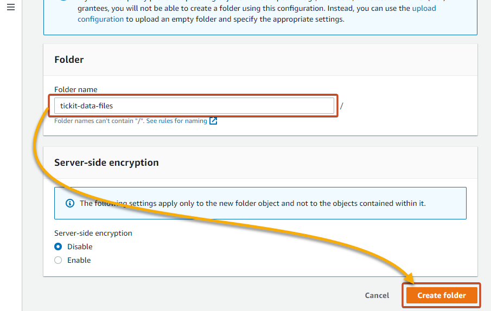Viewport: 491px width, 311px height.
Task: Click the "Folder" section heading
Action: pyautogui.click(x=69, y=60)
